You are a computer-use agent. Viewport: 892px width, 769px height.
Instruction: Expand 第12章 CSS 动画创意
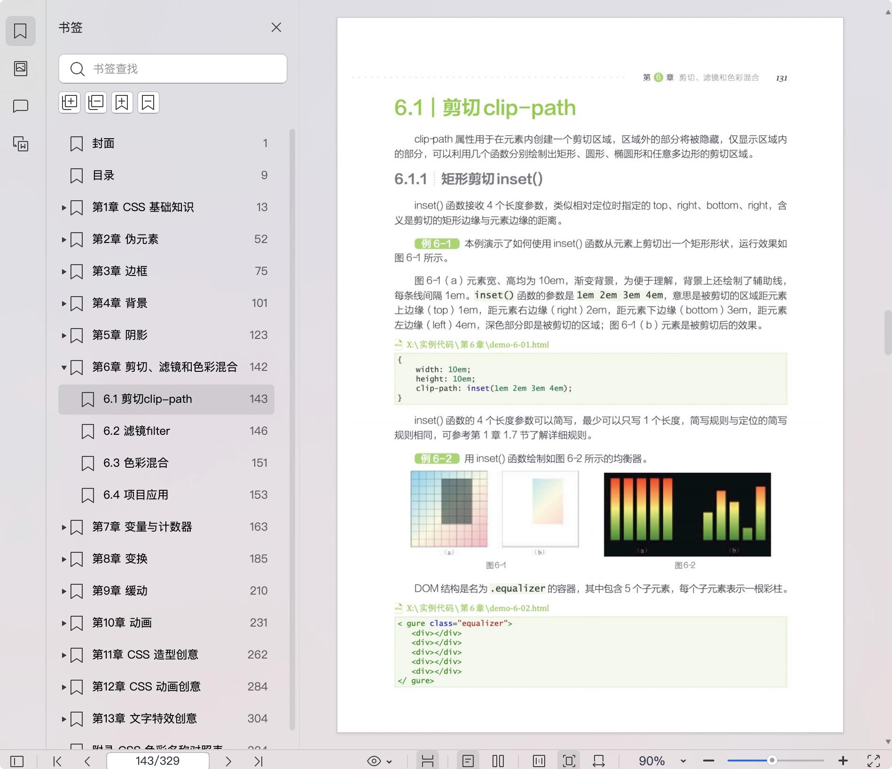coord(63,687)
